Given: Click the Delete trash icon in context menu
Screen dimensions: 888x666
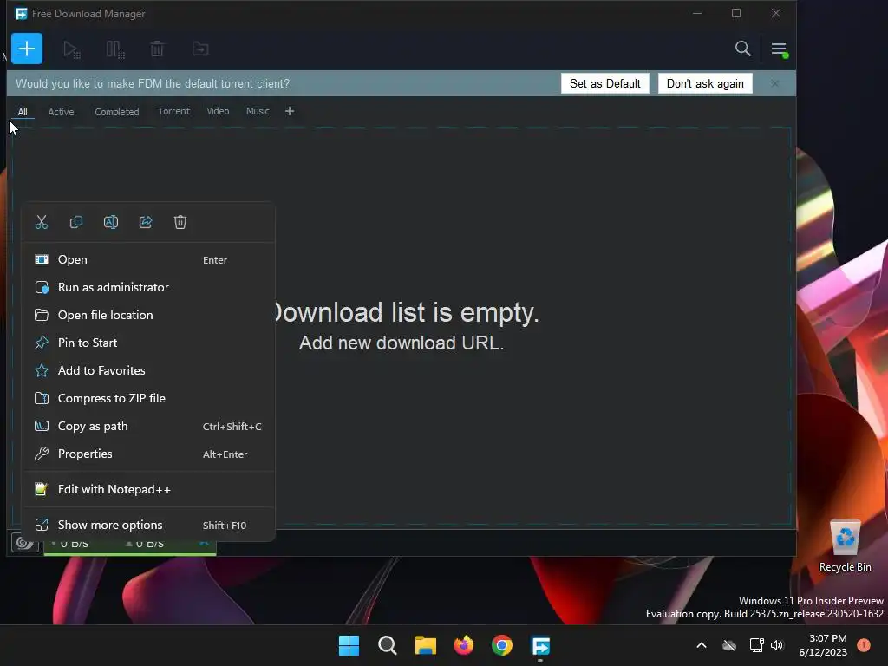Looking at the screenshot, I should click(x=180, y=222).
